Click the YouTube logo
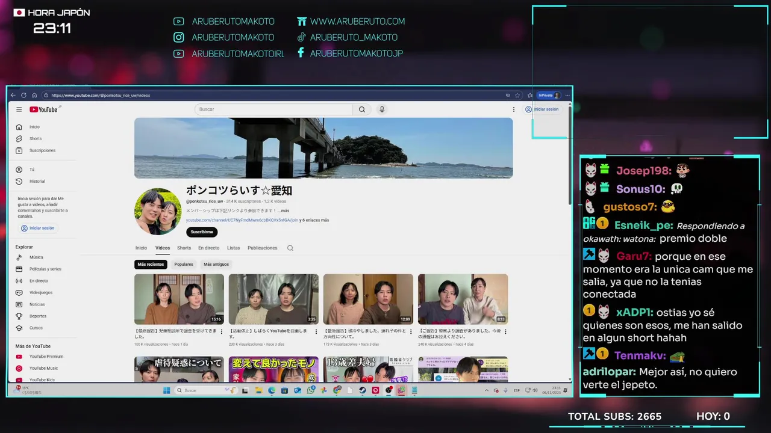 pyautogui.click(x=43, y=109)
